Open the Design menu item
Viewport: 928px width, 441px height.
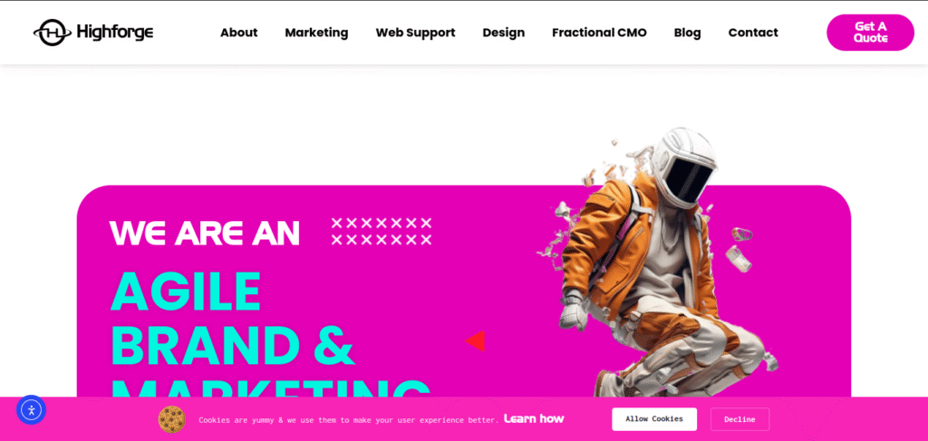pyautogui.click(x=504, y=33)
